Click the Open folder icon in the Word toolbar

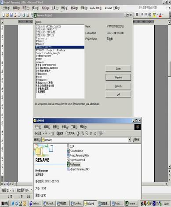pyautogui.click(x=7, y=15)
